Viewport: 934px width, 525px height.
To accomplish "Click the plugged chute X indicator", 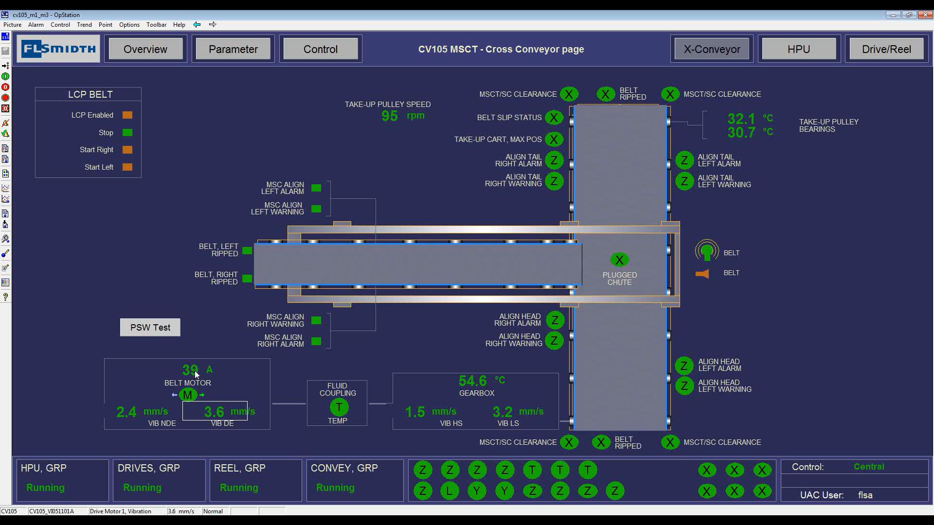I will click(x=619, y=260).
